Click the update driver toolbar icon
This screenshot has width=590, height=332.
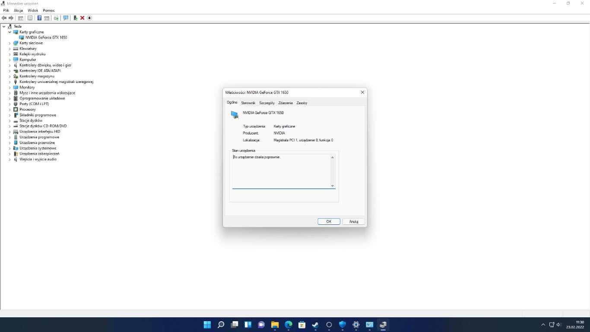75,18
